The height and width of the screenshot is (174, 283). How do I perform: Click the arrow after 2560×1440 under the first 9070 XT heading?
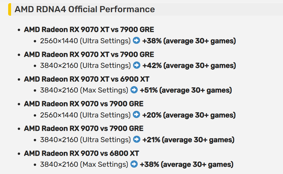click(137, 41)
